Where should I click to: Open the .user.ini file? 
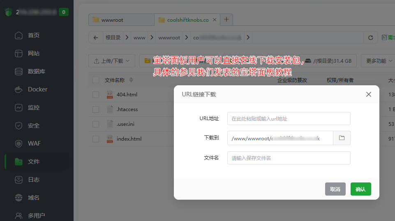[x=125, y=124]
